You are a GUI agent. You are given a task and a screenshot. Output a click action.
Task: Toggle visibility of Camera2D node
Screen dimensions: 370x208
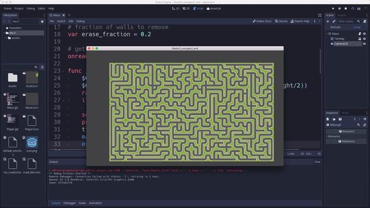(364, 44)
